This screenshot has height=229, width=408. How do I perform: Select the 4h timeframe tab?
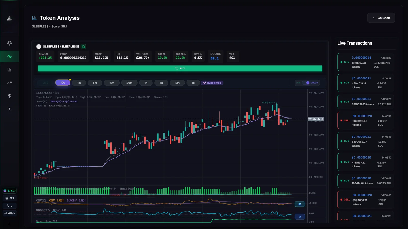[161, 83]
